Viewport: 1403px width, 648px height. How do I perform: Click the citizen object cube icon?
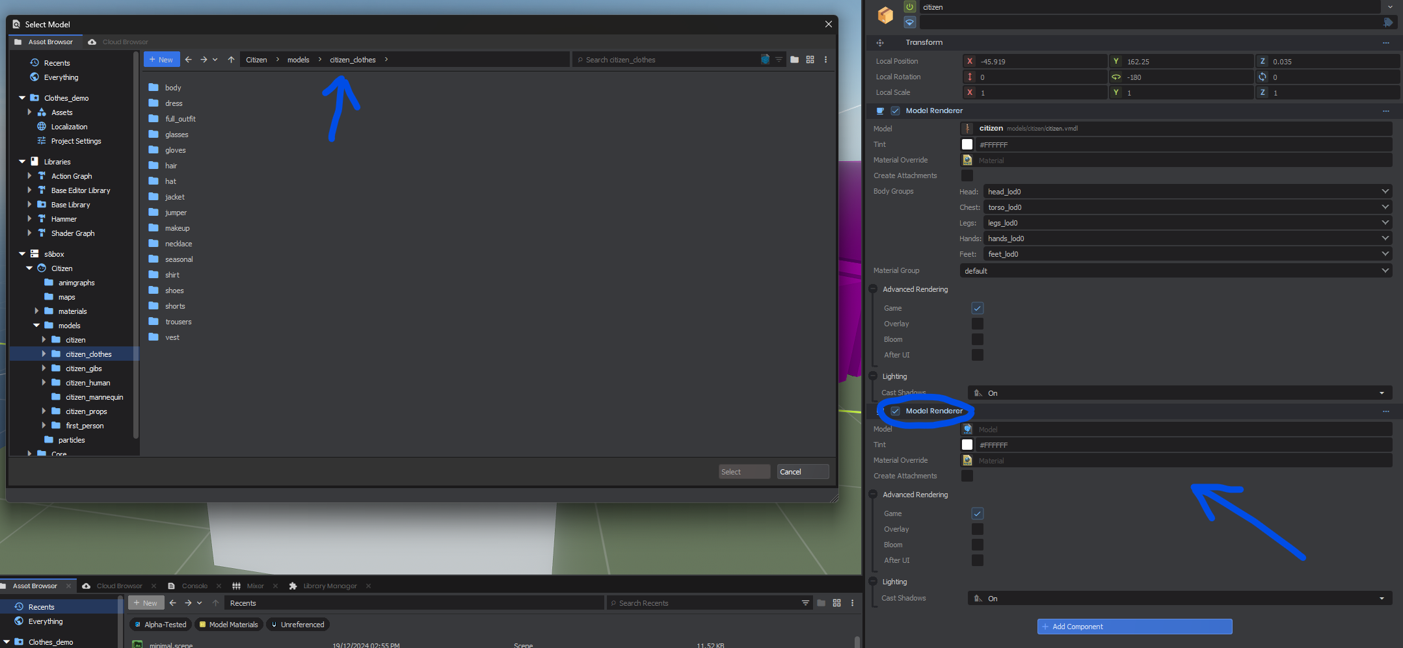coord(885,15)
